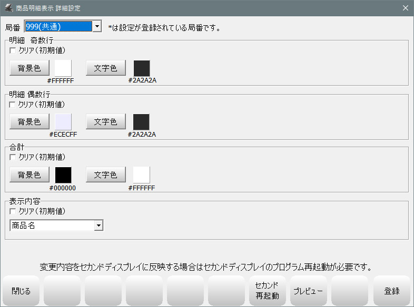Open the 局番 999(共通) dropdown
This screenshot has width=414, height=307.
(x=96, y=26)
